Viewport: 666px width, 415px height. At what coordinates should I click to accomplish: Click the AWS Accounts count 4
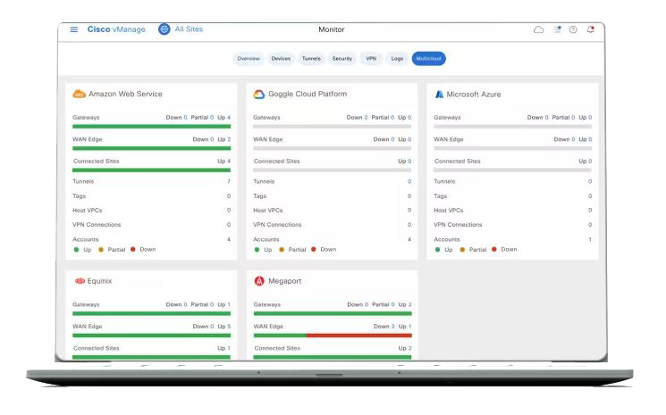coord(229,239)
